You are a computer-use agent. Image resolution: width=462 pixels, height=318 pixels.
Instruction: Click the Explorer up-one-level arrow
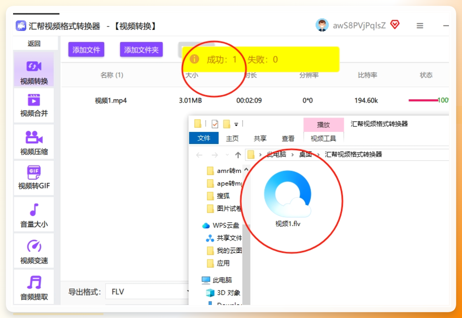(238, 155)
